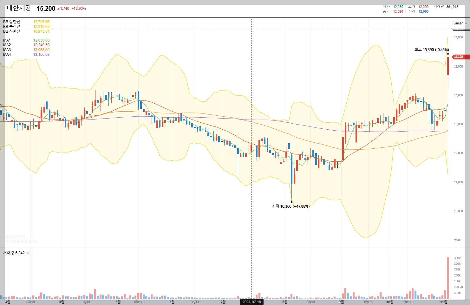Click the 2024-07-15 crosshair date label
This screenshot has height=305, width=470.
coord(252,302)
